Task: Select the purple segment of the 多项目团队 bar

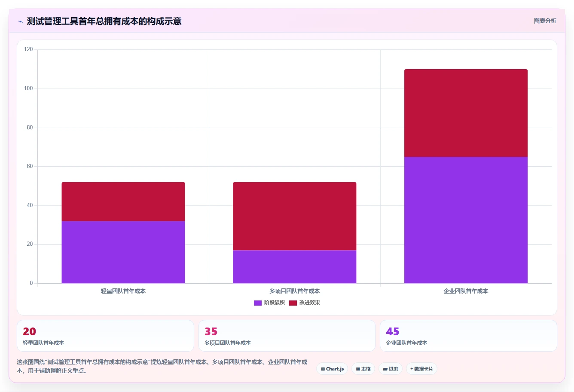Action: click(x=295, y=267)
